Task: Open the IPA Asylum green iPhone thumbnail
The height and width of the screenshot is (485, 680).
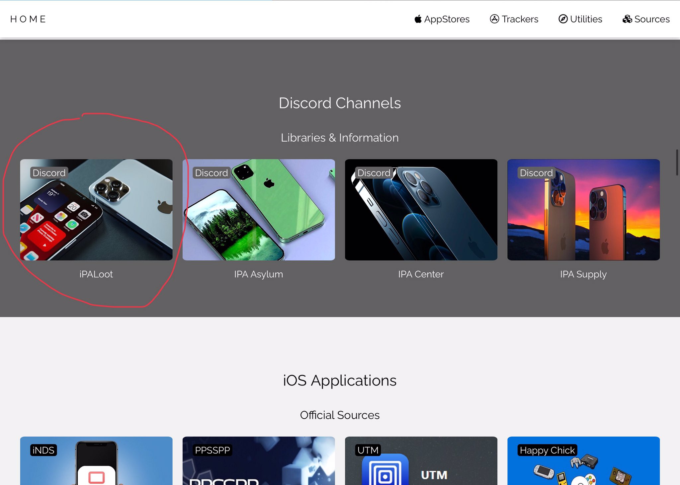Action: point(259,210)
